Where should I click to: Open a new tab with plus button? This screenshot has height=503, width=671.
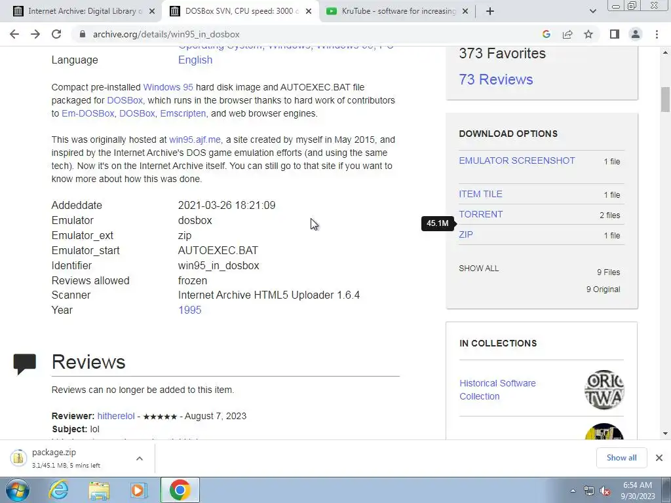coord(490,11)
